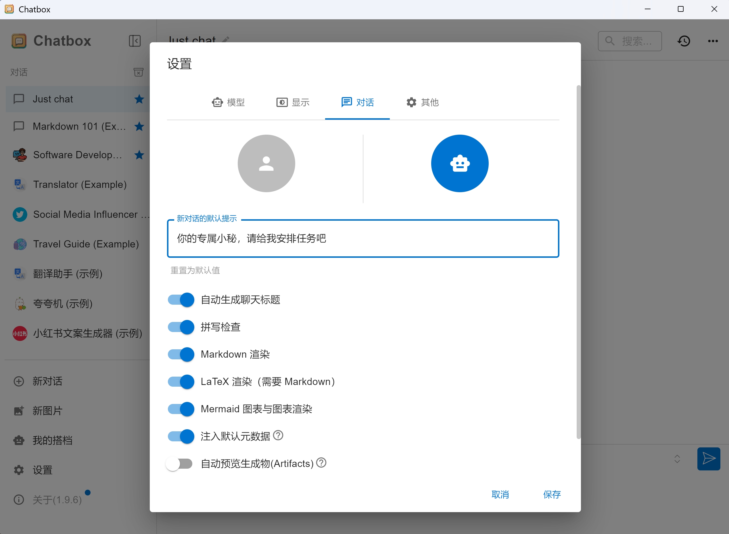Screen dimensions: 729x534
Task: Click the 翻译助手 (示例) icon
Action: 20,274
